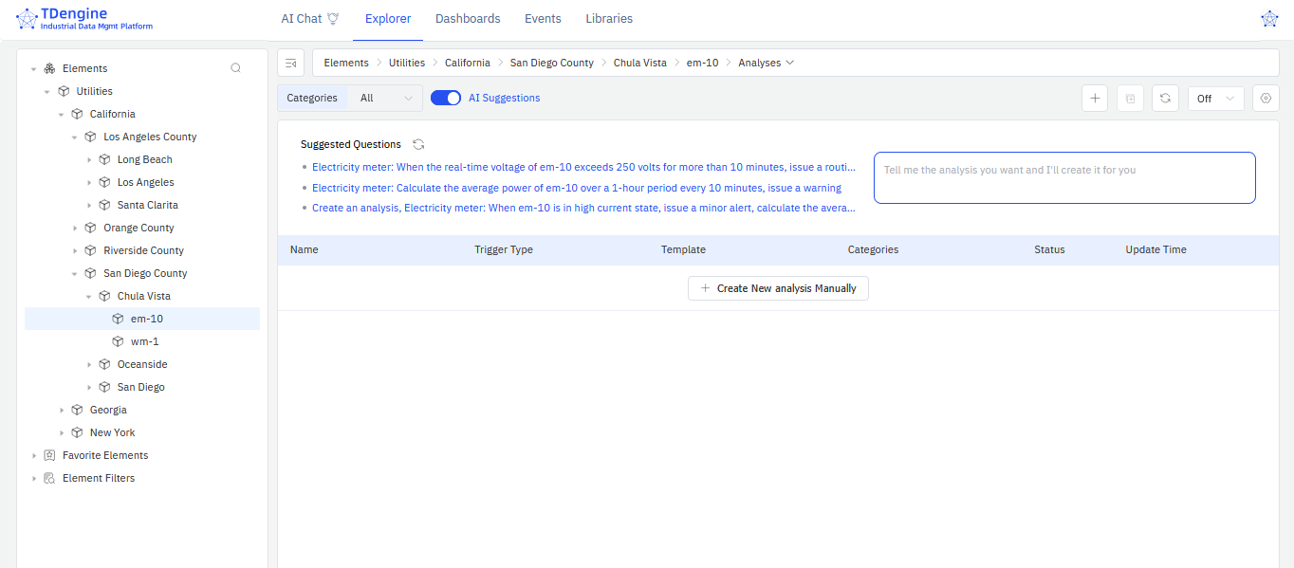Open the Categories All dropdown
The width and height of the screenshot is (1294, 568).
pyautogui.click(x=385, y=98)
